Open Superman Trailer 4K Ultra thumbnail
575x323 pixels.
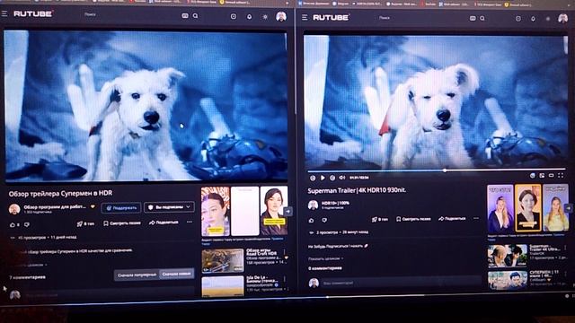pos(508,256)
